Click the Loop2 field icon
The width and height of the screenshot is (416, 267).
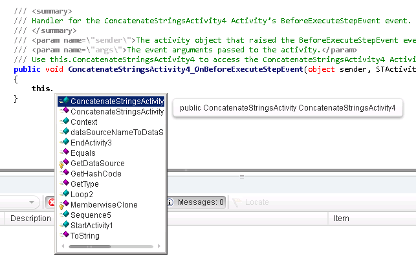click(64, 194)
